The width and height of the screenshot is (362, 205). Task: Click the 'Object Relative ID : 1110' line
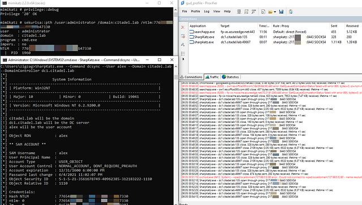tap(38, 183)
